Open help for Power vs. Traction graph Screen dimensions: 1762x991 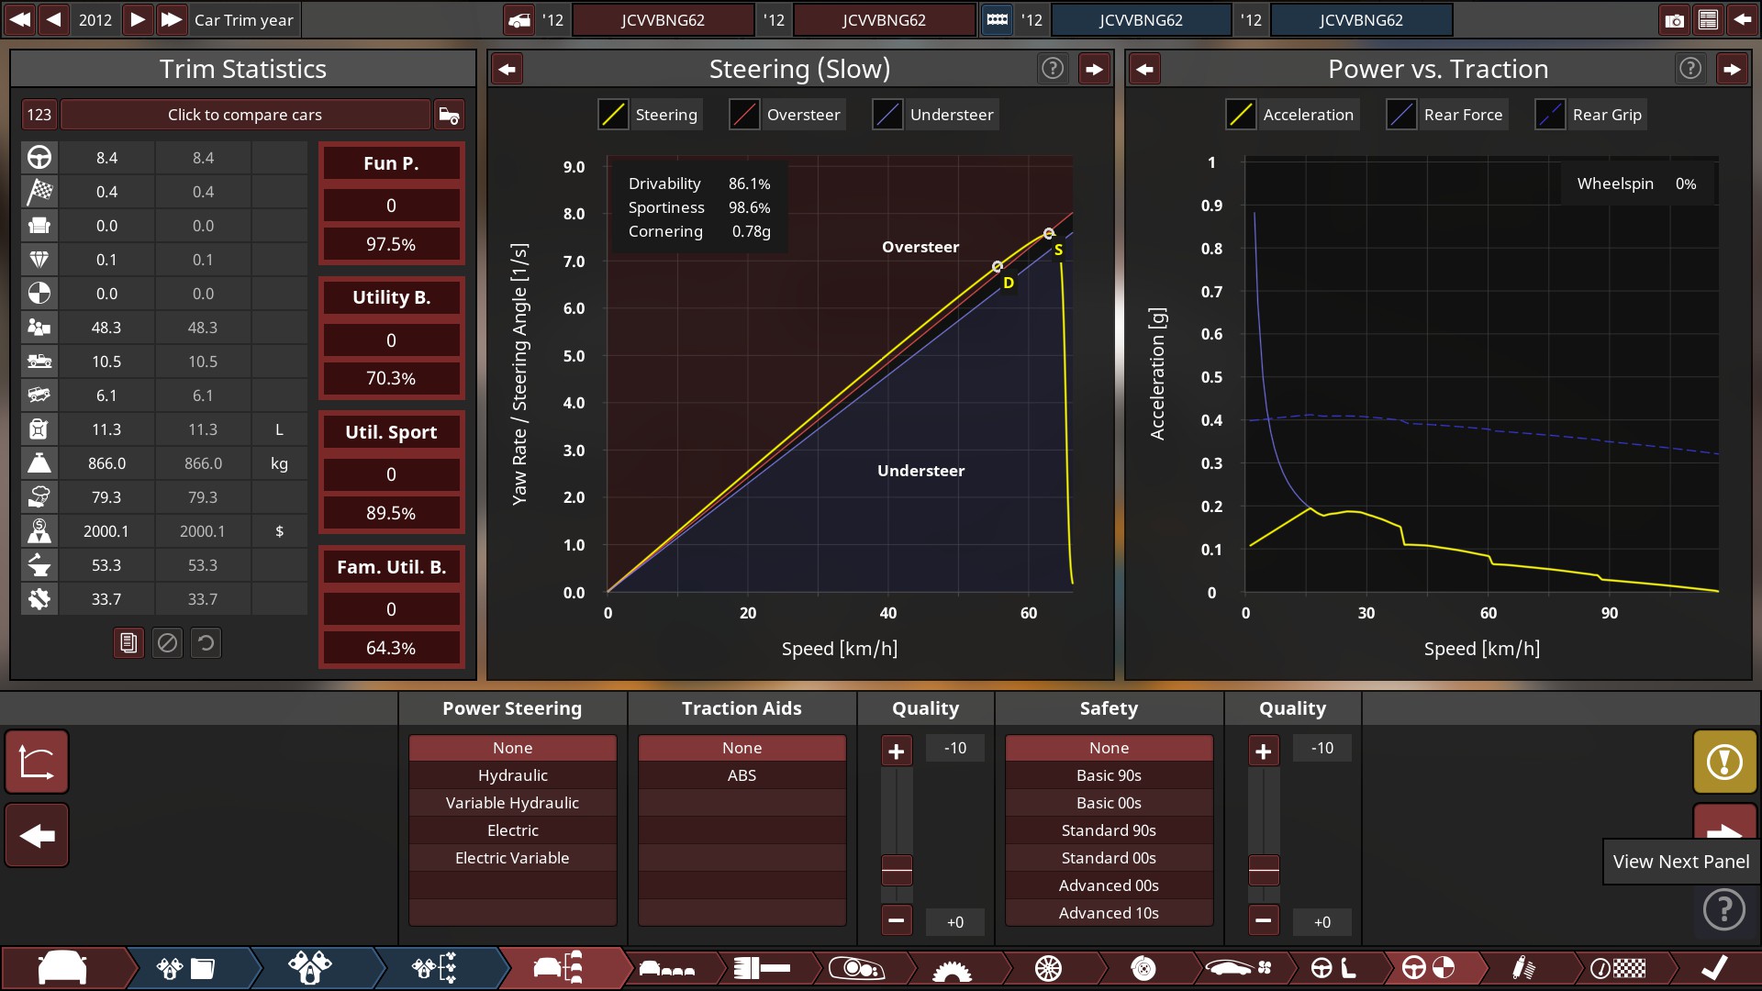(x=1690, y=68)
